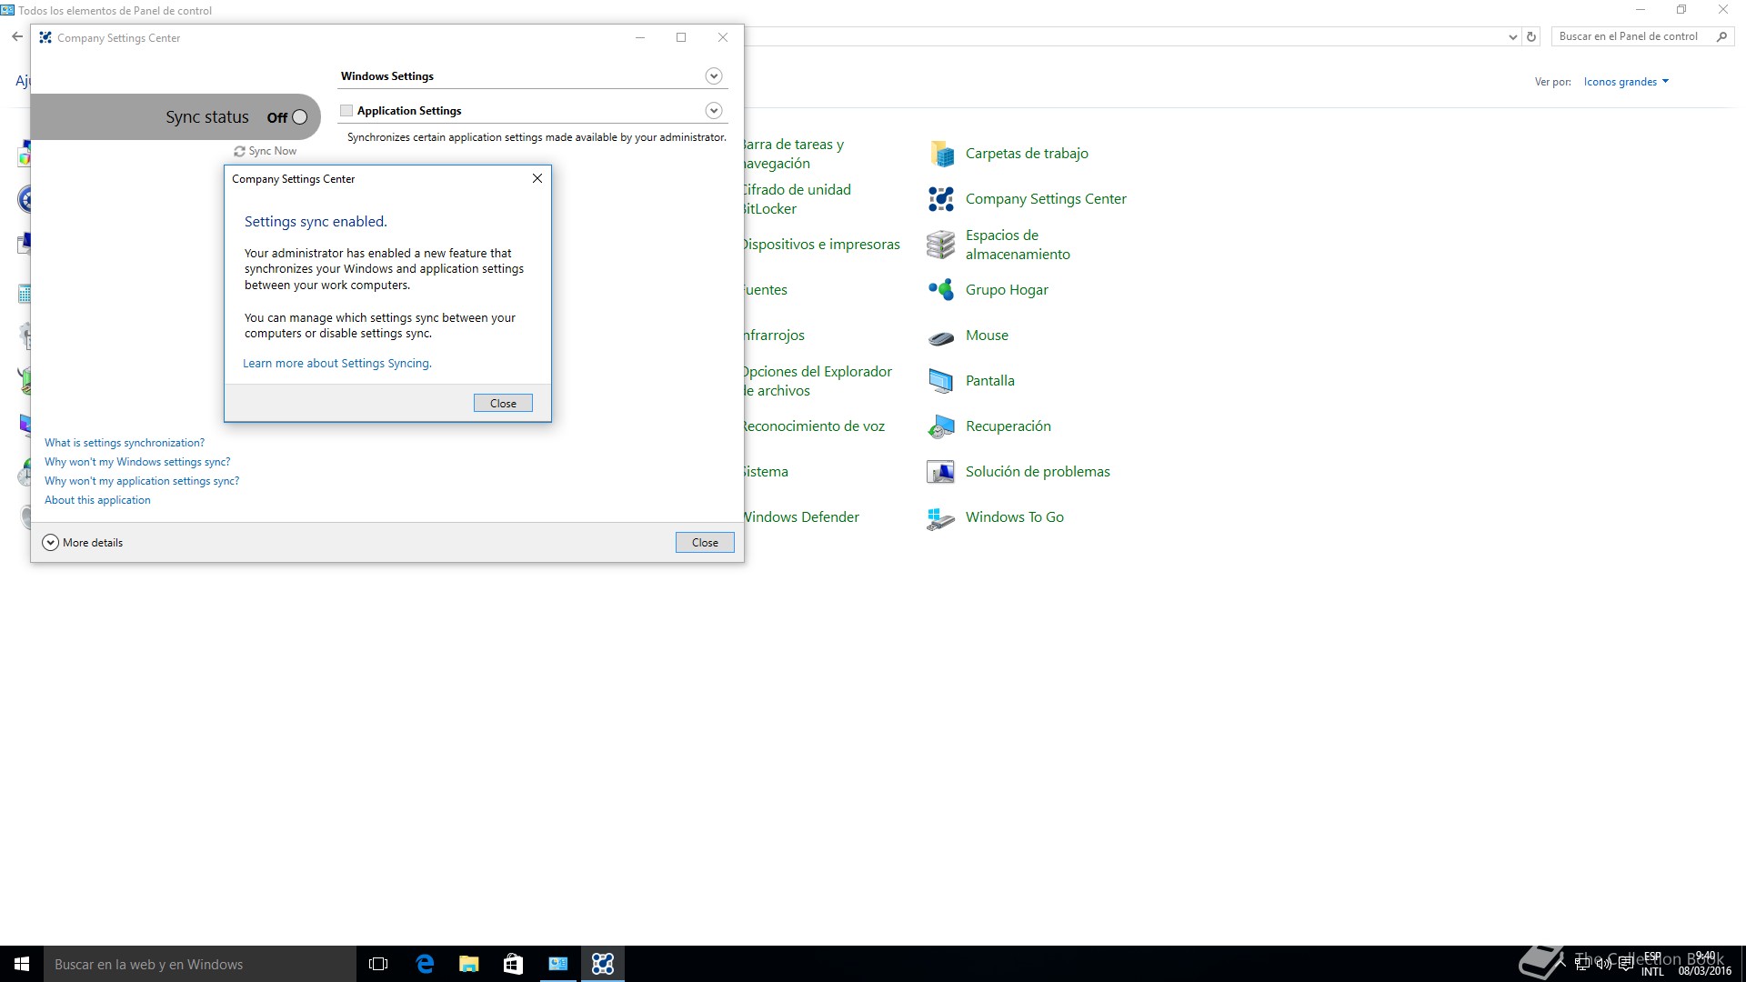Open Why won't my application settings sync link
Viewport: 1746px width, 982px height.
click(x=142, y=481)
